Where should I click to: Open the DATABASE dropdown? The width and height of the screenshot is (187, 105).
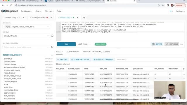[x=26, y=27]
